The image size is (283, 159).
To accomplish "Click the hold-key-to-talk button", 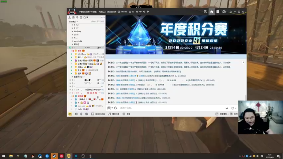I will point(98,114).
